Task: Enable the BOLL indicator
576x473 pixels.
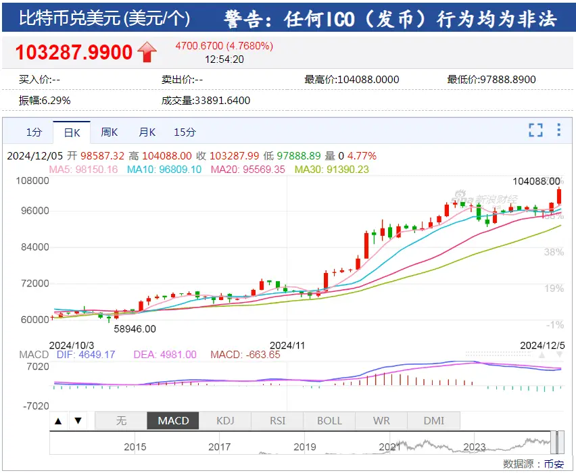Action: click(329, 421)
